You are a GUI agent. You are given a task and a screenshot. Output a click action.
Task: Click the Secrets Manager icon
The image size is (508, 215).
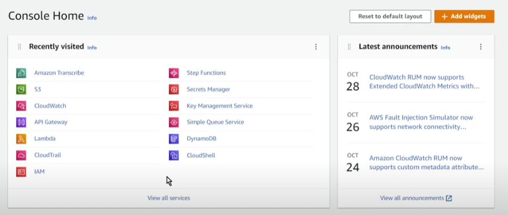tap(174, 89)
